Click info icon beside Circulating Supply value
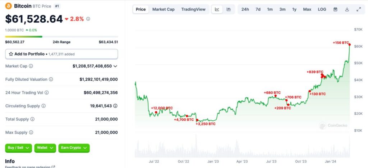This screenshot has height=168, width=368. click(x=115, y=106)
